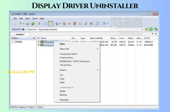Expand the view layout dropdown arrow
The height and width of the screenshot is (112, 170).
click(108, 24)
